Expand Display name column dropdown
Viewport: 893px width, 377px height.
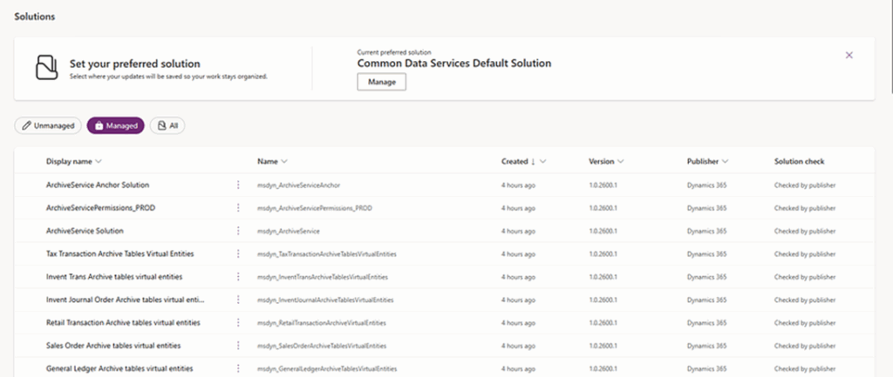point(99,161)
